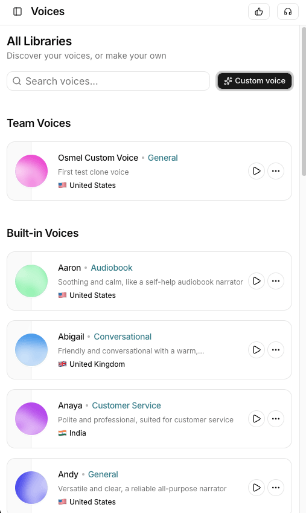Click the Aaron voice name
The image size is (306, 513).
click(x=69, y=268)
